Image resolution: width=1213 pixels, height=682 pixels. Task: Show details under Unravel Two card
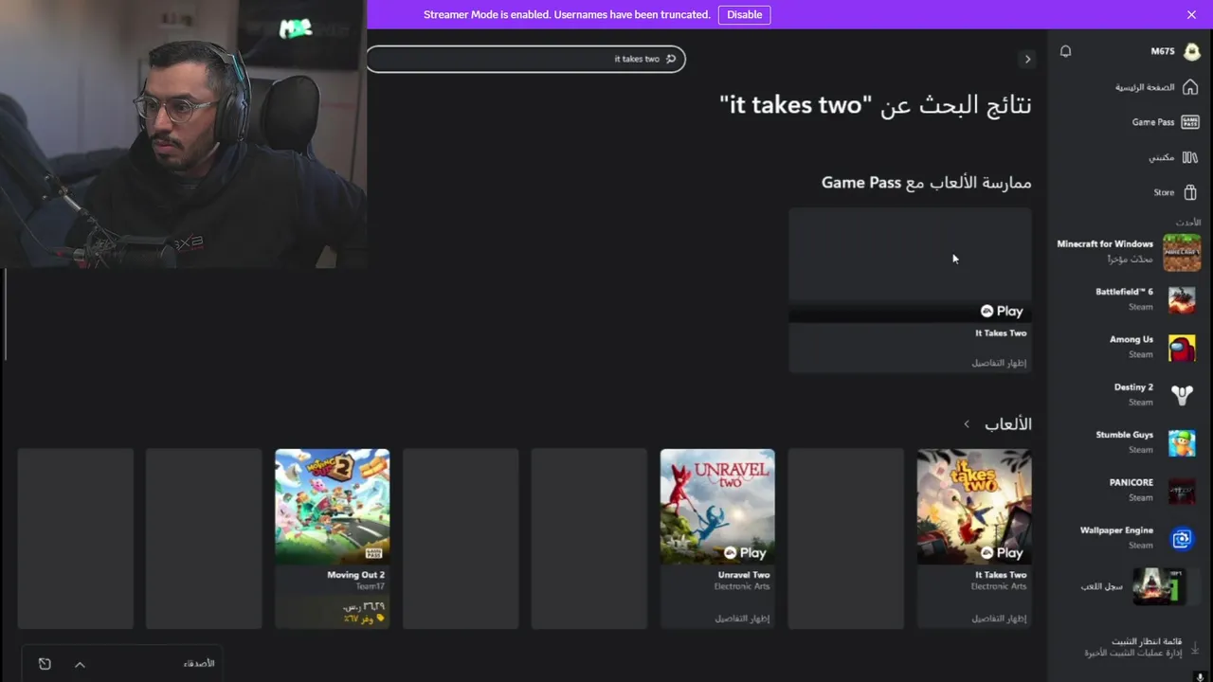742,619
